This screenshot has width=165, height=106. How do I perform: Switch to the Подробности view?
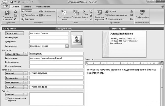tap(29, 15)
